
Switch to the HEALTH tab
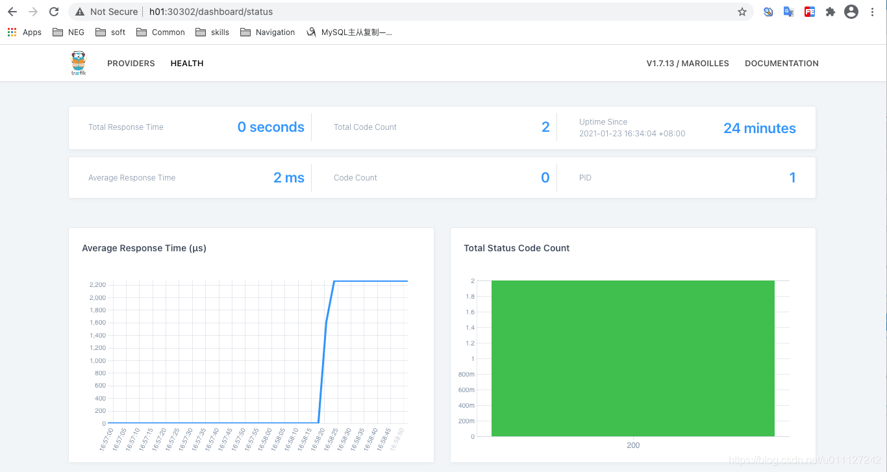(187, 63)
